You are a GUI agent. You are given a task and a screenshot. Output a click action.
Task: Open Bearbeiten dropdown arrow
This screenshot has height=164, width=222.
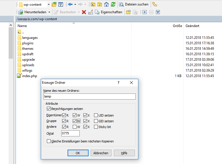(x=79, y=12)
